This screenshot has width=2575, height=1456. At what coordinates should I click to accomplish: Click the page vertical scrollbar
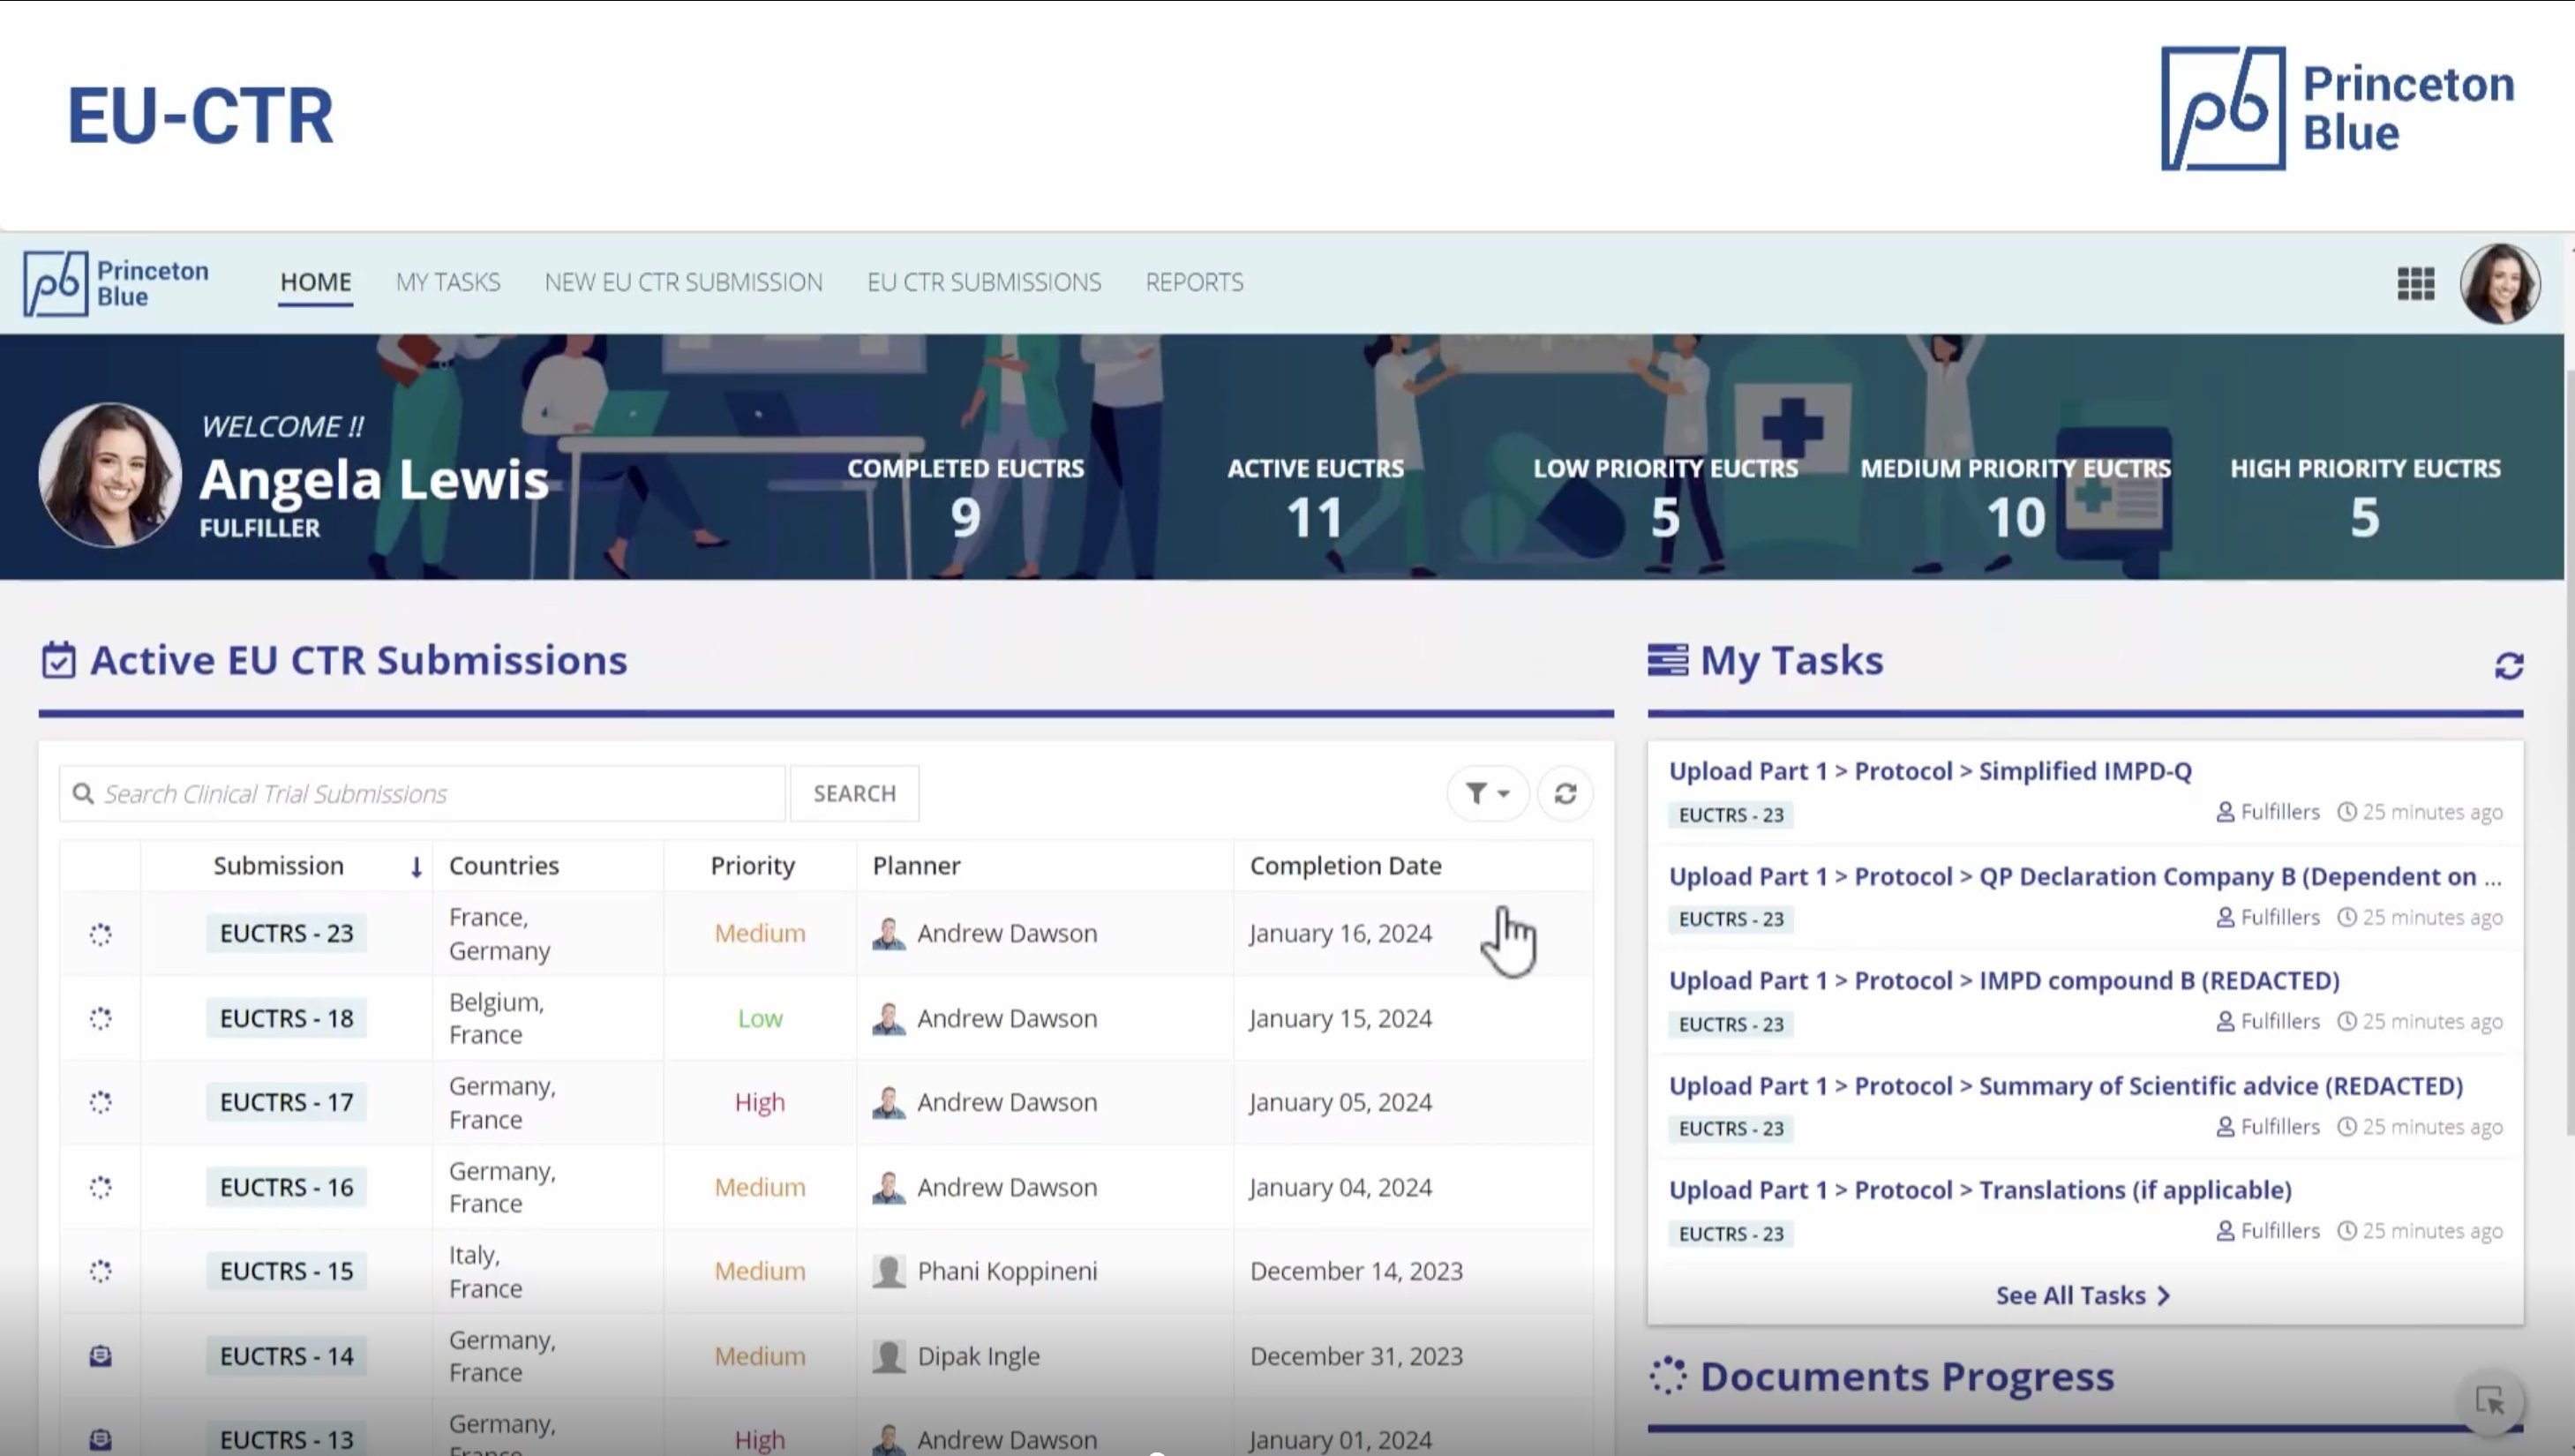click(x=2568, y=750)
